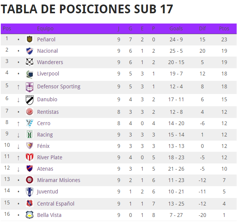
Task: Click the Peñarol club crest icon
Action: [30, 39]
